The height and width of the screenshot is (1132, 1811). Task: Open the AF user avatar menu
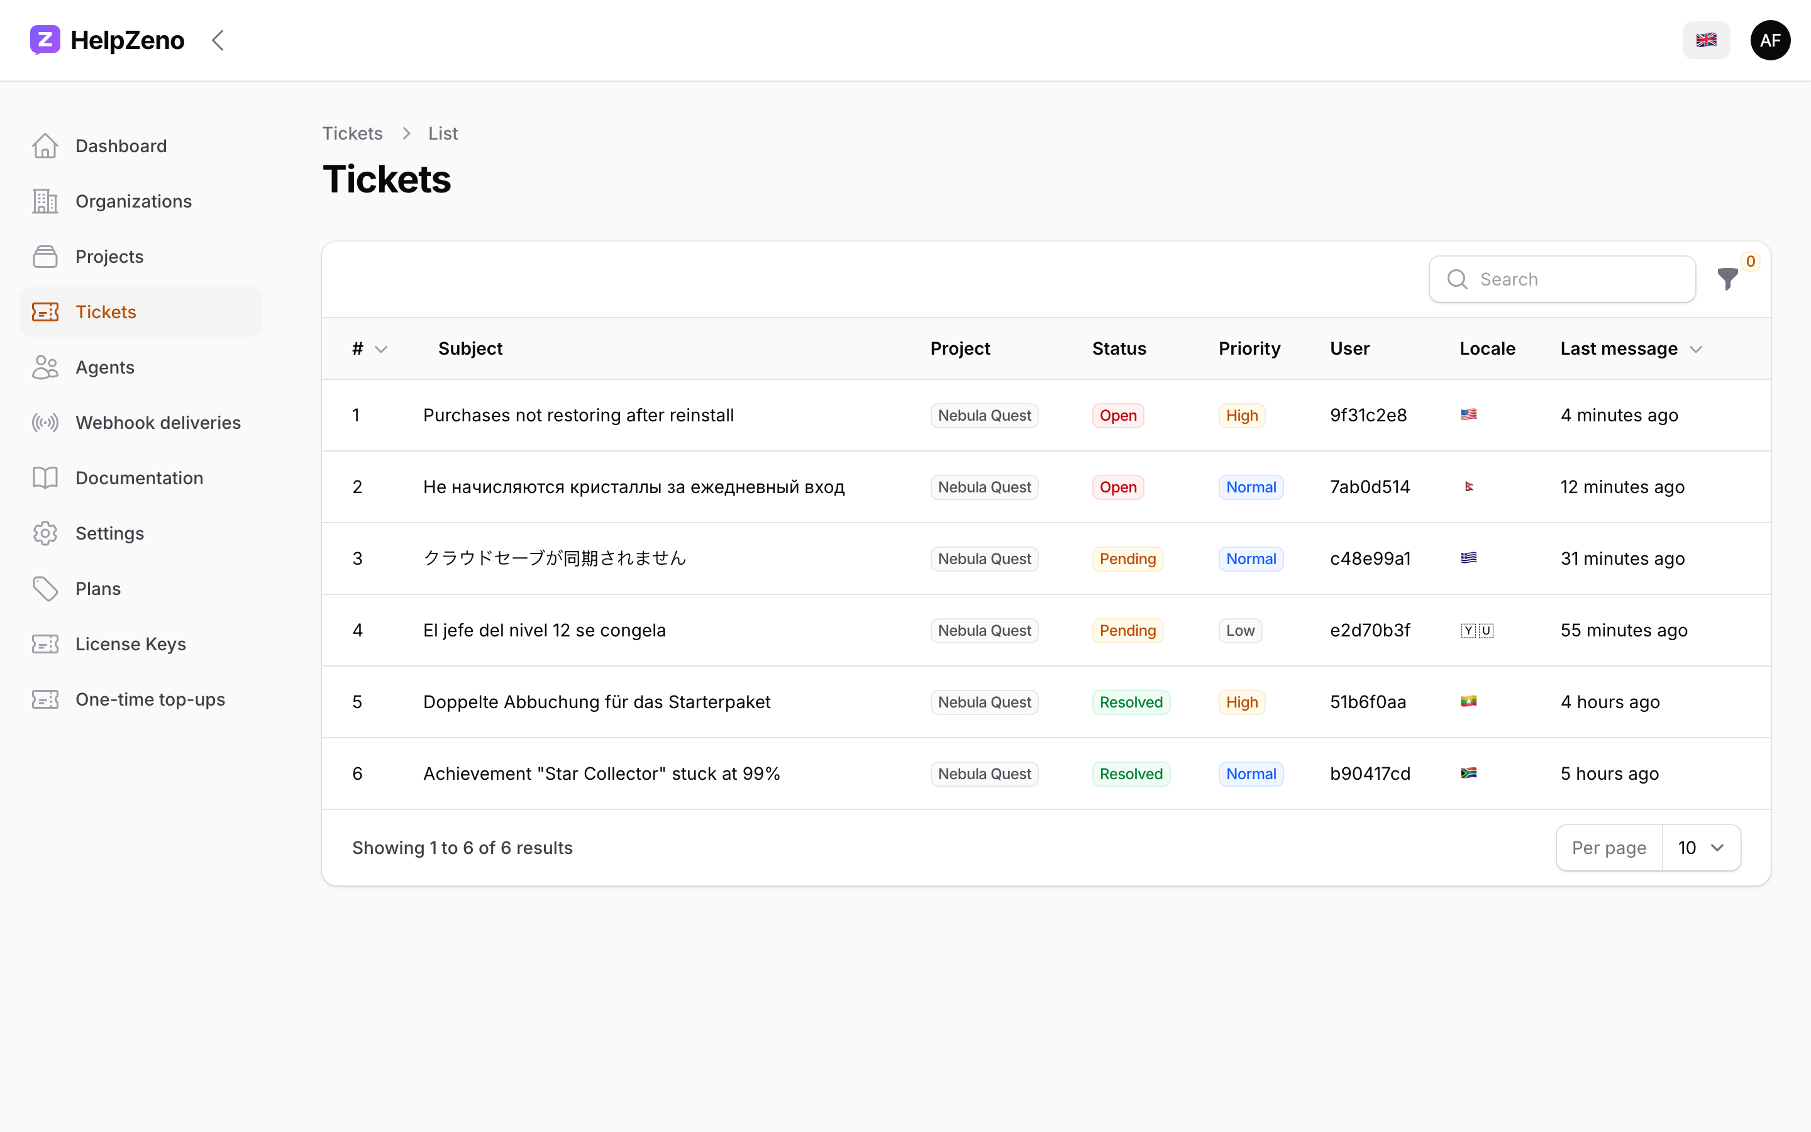coord(1770,40)
